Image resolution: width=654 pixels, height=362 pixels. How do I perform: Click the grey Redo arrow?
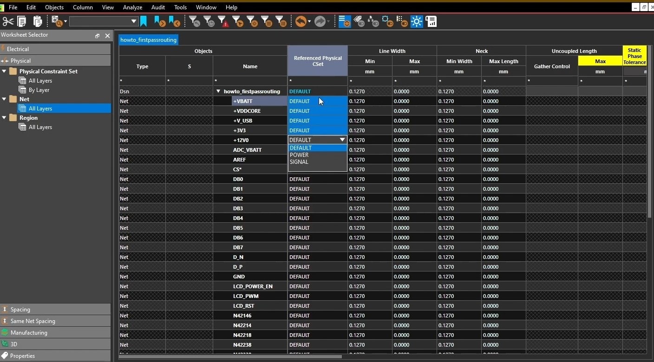pos(320,21)
